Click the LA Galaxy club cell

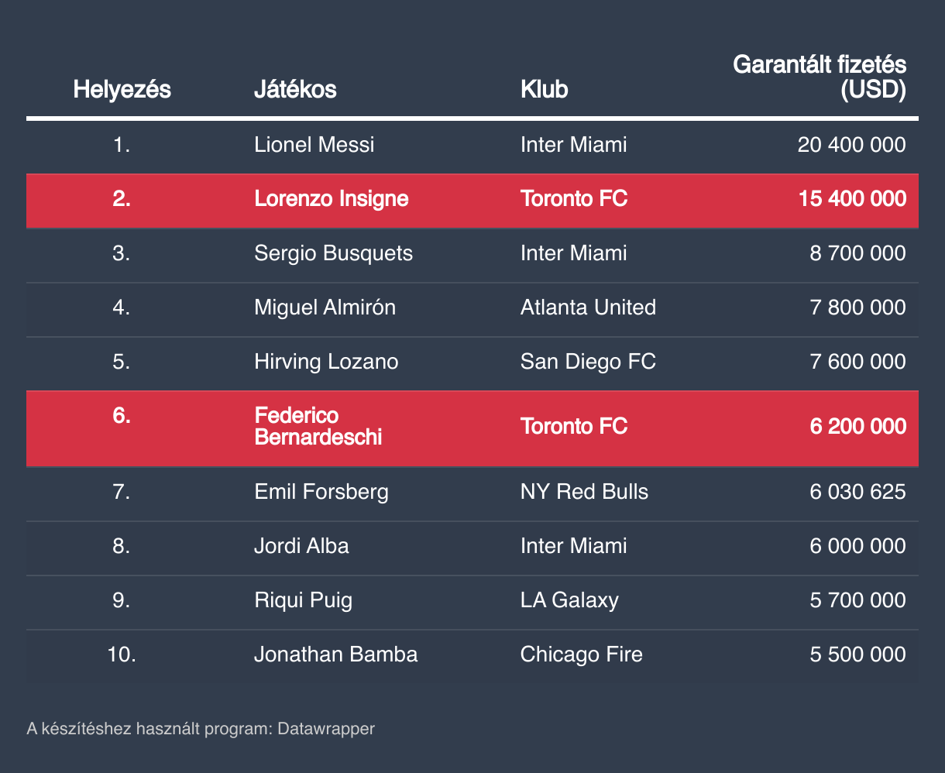click(x=569, y=600)
